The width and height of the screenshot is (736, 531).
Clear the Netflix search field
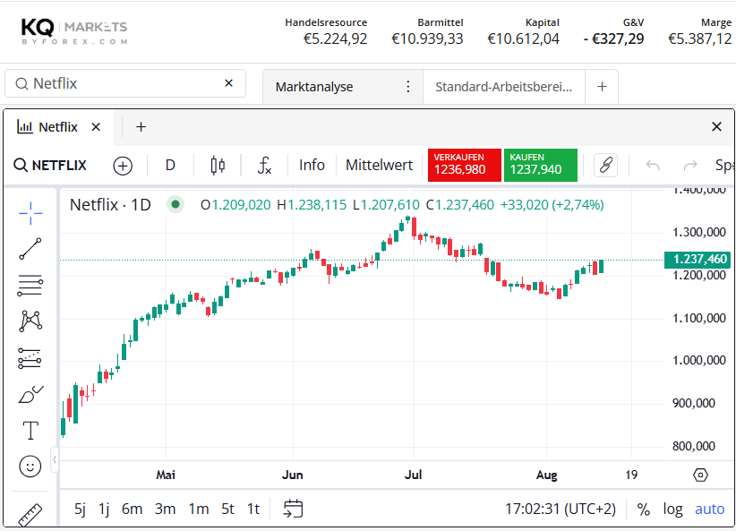[x=228, y=83]
